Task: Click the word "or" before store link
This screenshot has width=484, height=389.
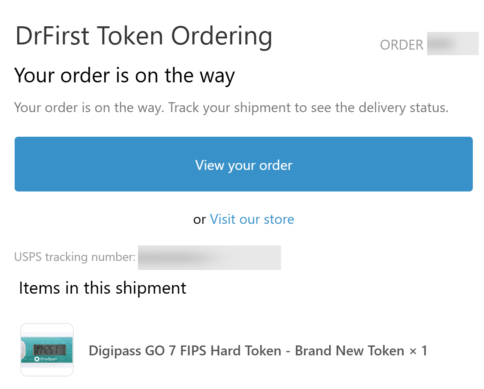Action: click(200, 220)
